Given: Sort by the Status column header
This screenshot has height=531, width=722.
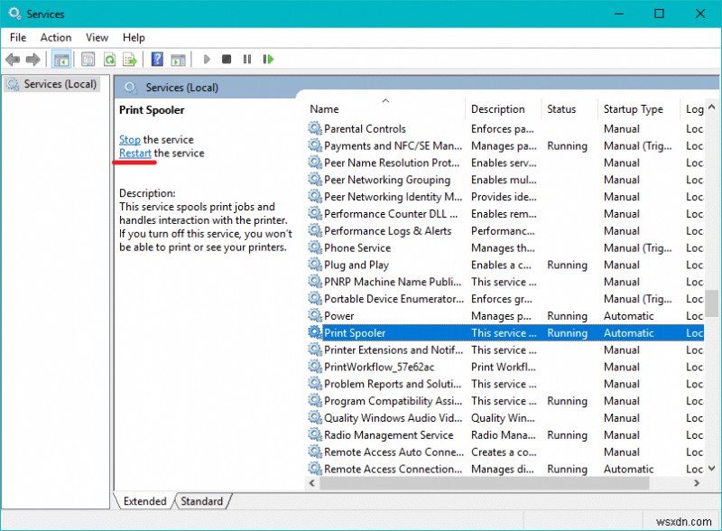Looking at the screenshot, I should point(561,109).
